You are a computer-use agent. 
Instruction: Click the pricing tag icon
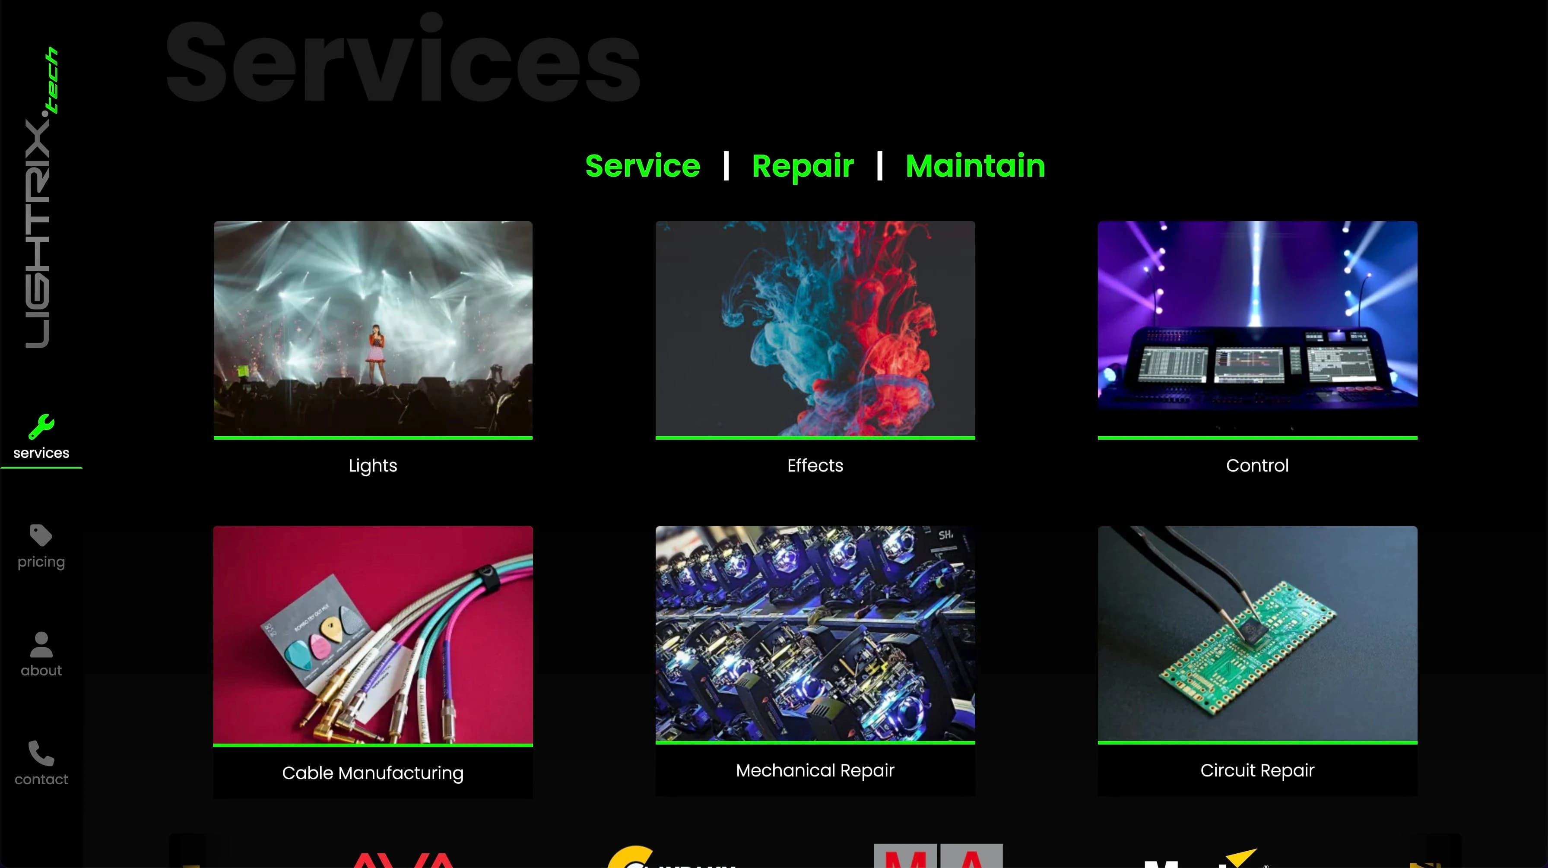point(41,534)
